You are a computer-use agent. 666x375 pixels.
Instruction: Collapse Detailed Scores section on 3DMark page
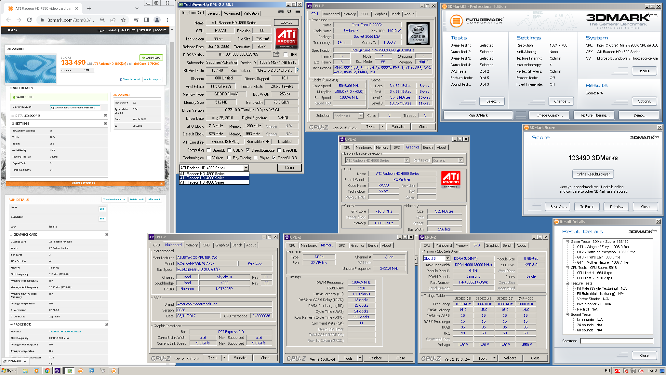point(105,116)
